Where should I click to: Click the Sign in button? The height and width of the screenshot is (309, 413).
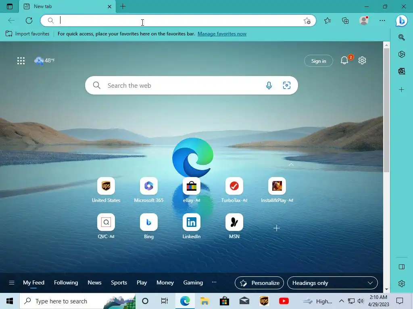pyautogui.click(x=319, y=61)
